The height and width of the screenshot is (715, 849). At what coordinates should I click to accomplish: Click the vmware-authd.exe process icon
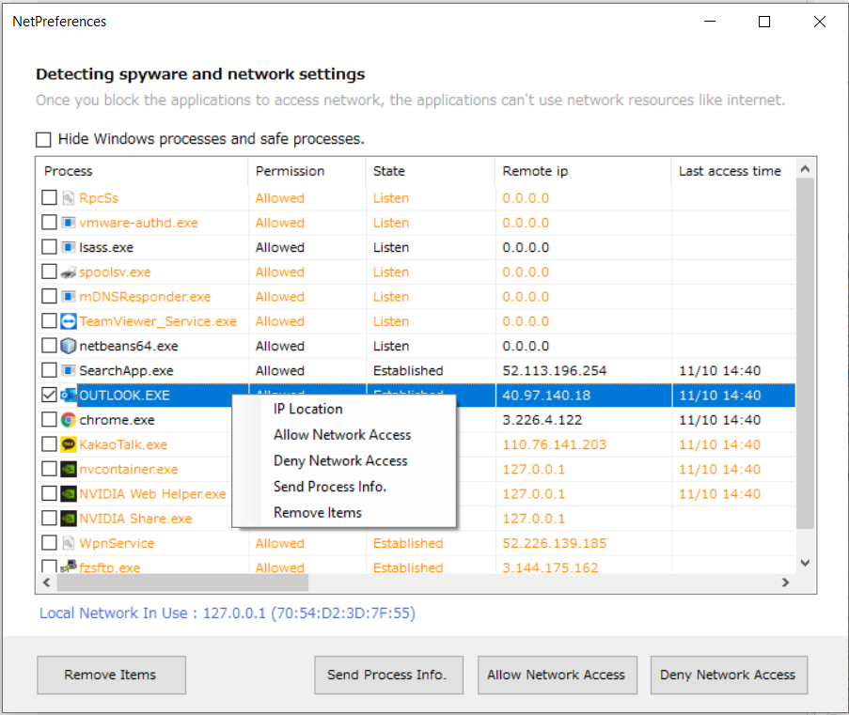tap(69, 223)
